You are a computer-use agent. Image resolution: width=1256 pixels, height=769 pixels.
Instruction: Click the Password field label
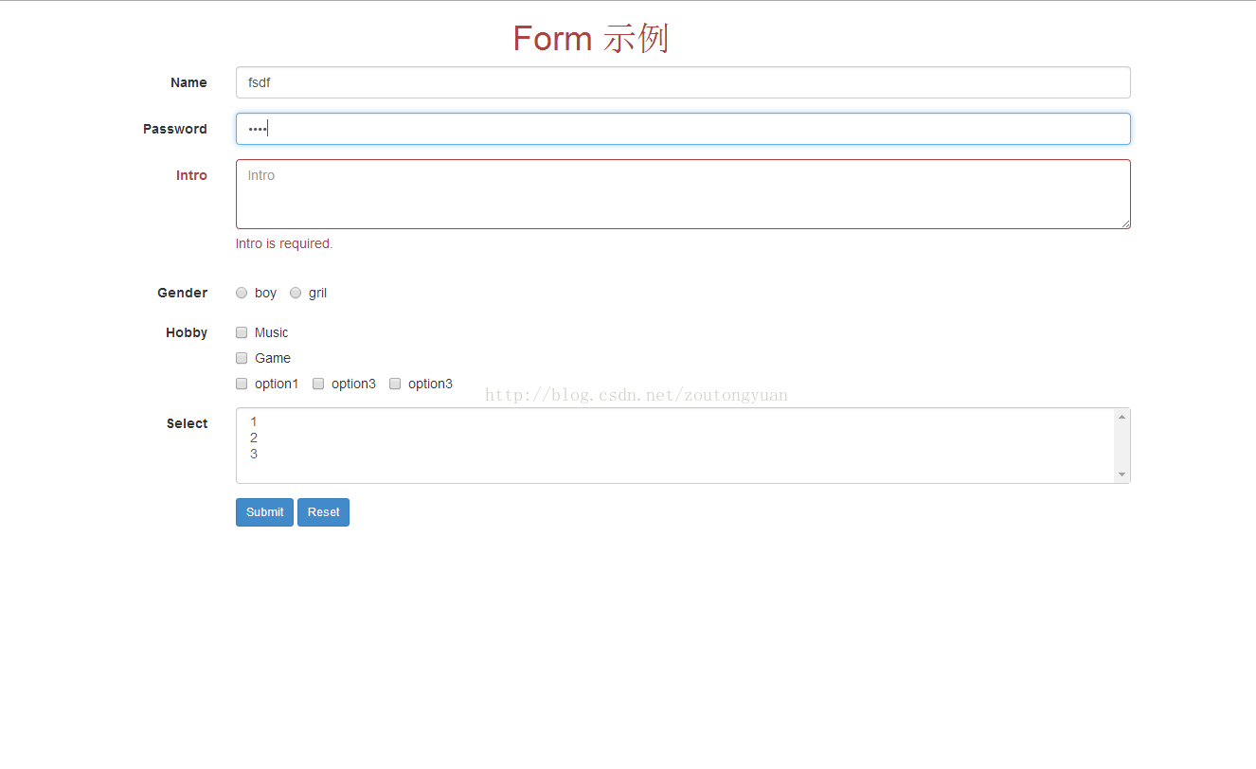pos(175,129)
